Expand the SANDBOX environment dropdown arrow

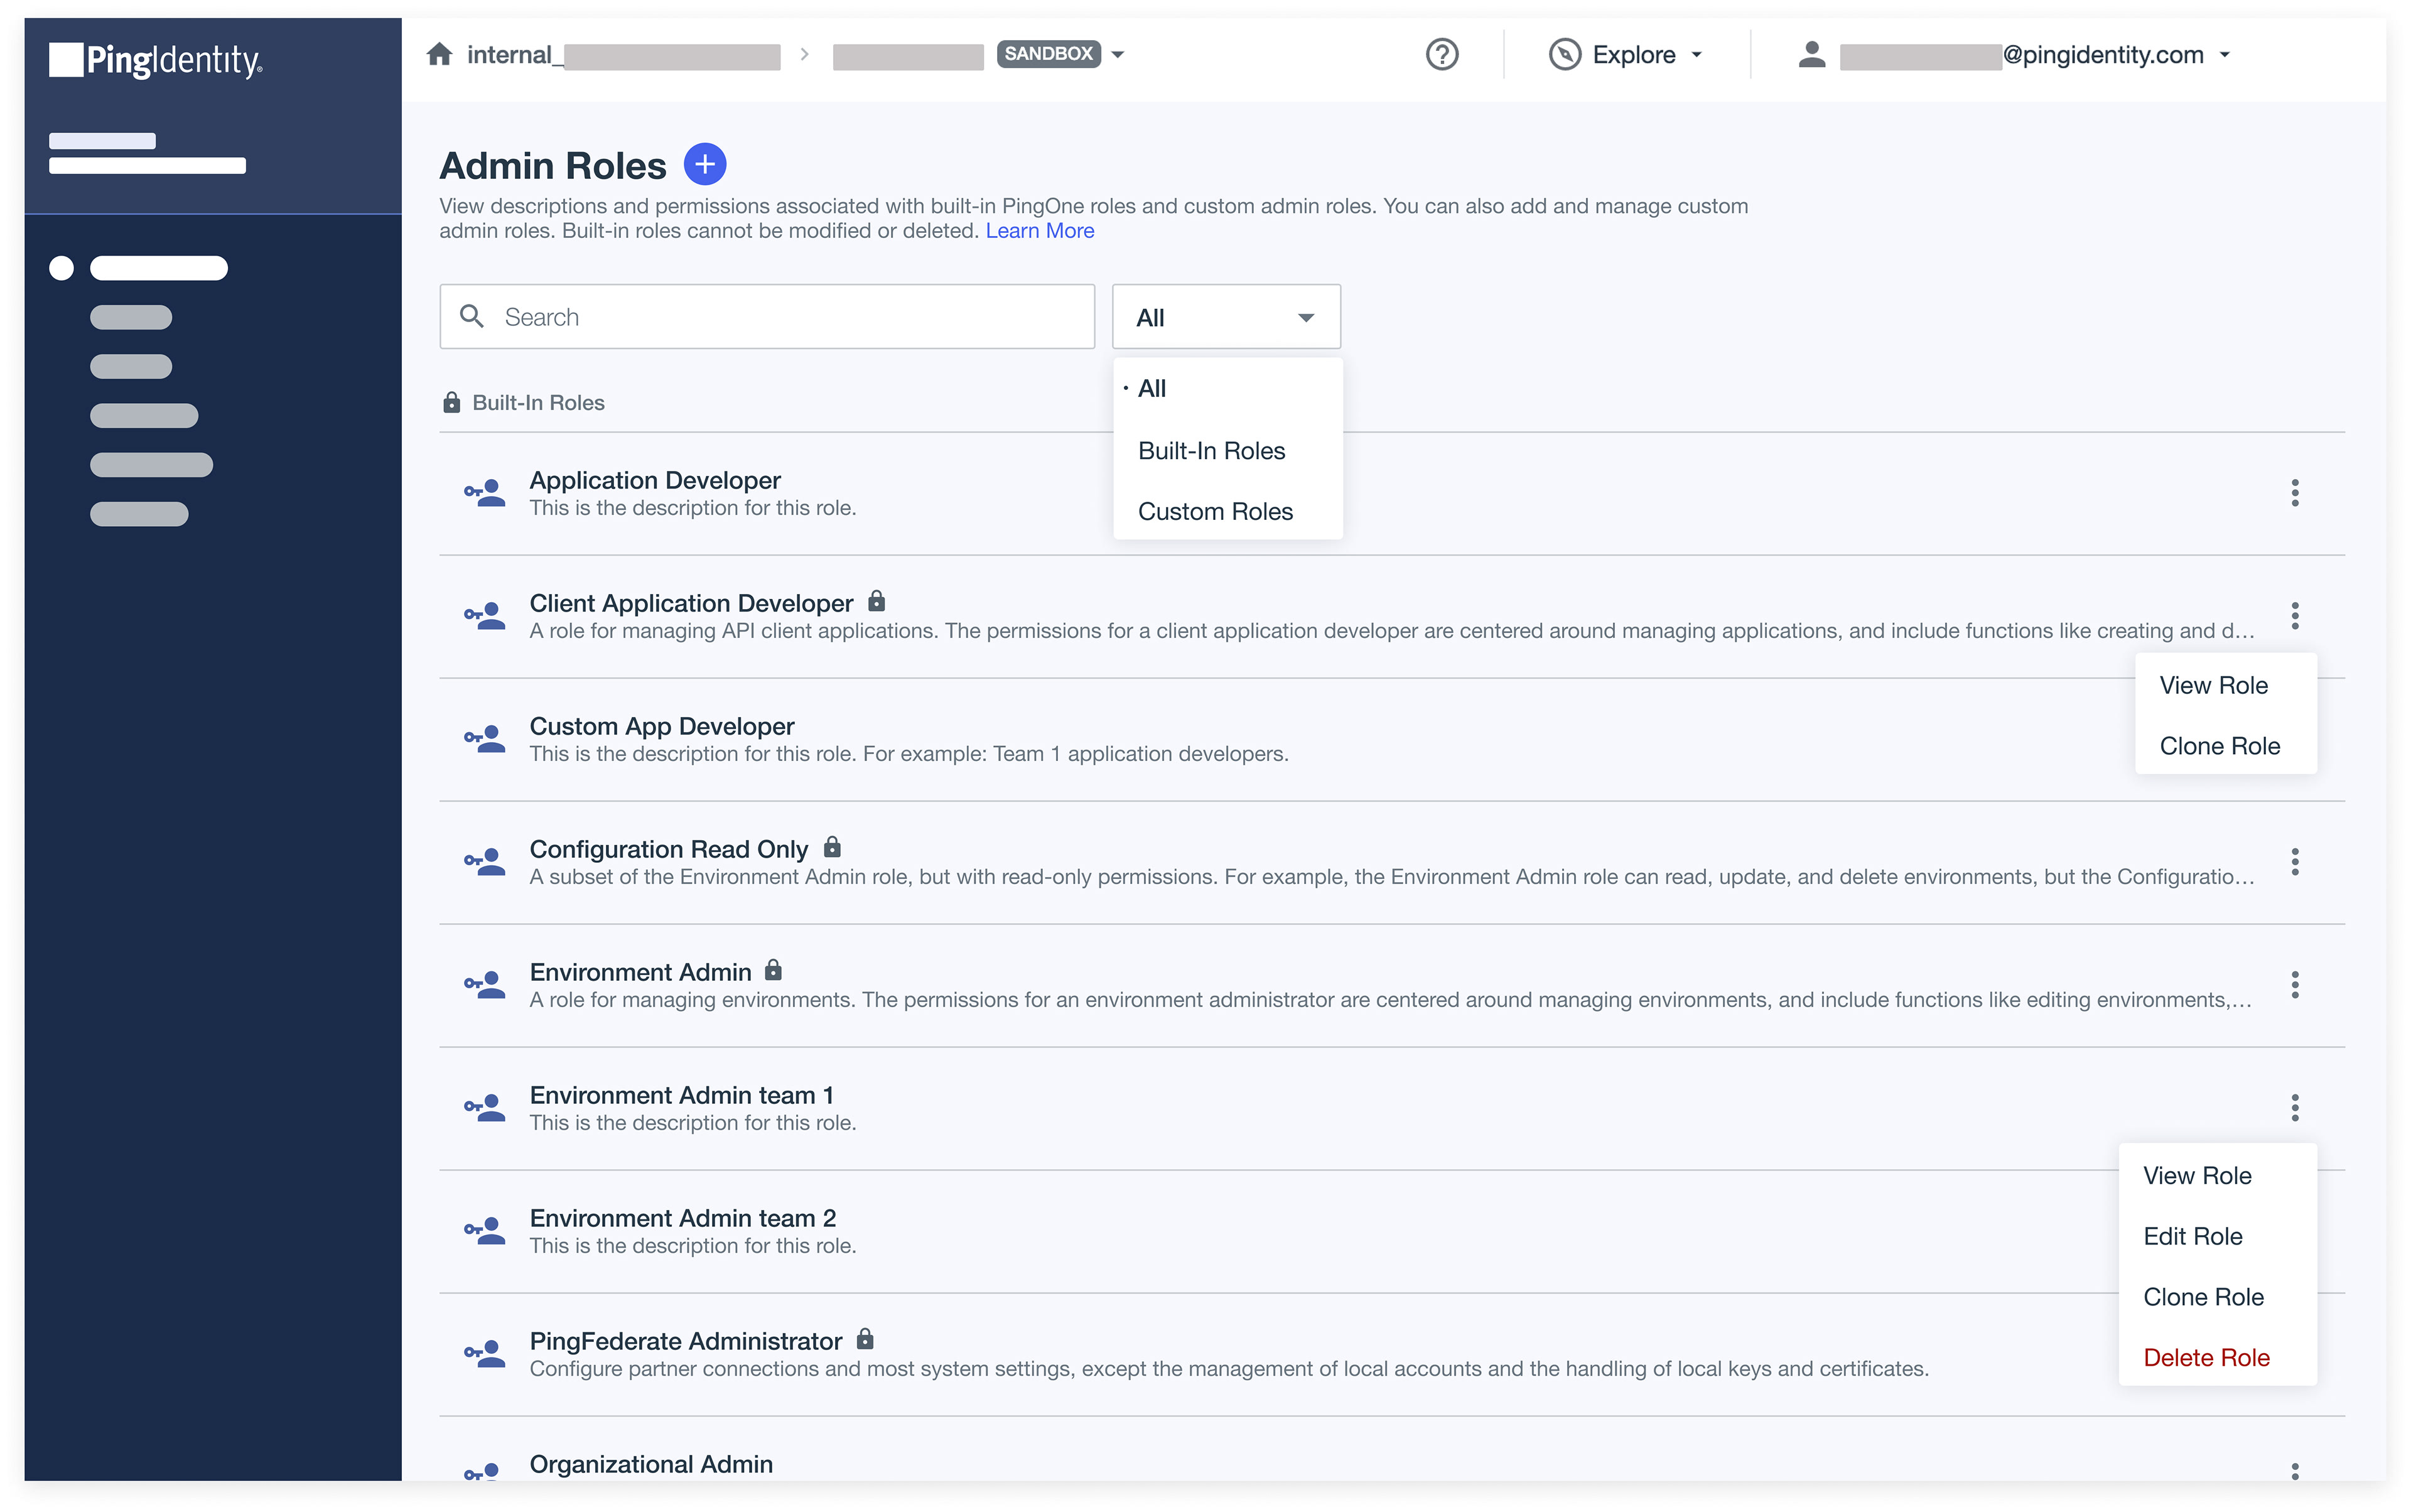click(x=1118, y=55)
